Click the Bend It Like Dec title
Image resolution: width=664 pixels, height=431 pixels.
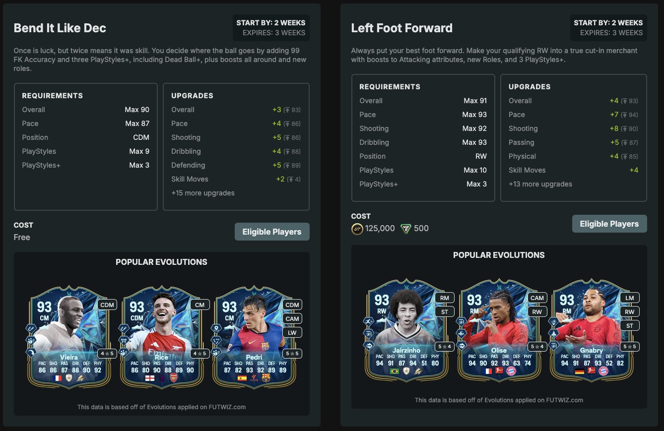[x=60, y=28]
